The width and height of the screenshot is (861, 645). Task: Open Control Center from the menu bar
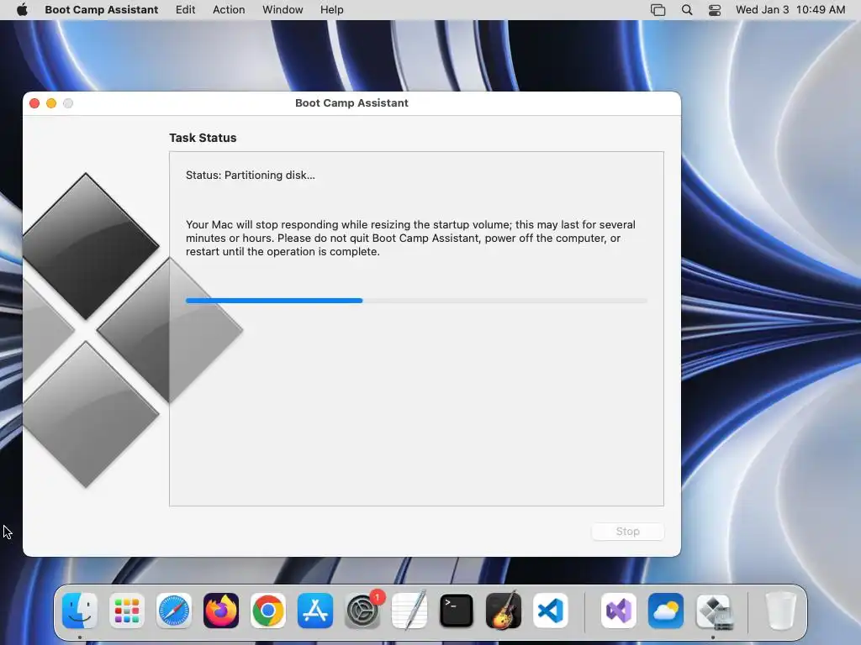715,10
